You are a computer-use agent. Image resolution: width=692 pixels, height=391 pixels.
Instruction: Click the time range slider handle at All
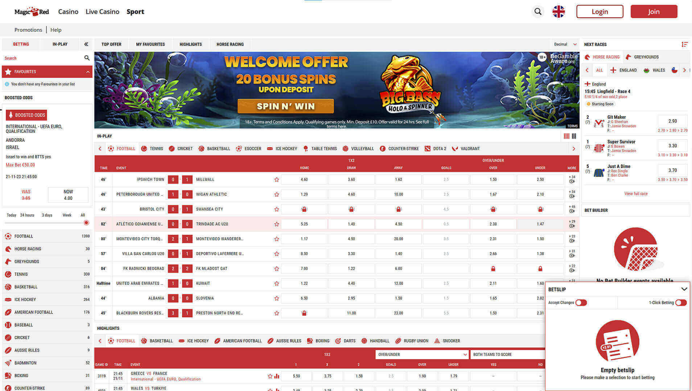86,223
